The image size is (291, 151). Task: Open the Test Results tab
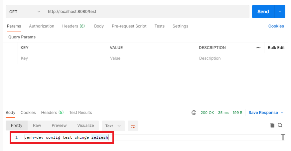click(x=80, y=113)
